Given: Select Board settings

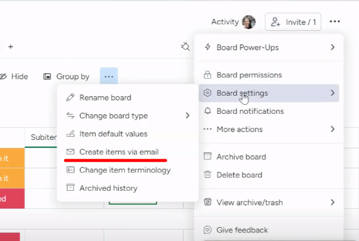Looking at the screenshot, I should [269, 93].
